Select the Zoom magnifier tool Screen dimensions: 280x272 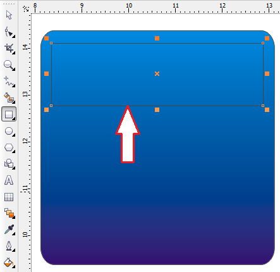click(x=9, y=65)
